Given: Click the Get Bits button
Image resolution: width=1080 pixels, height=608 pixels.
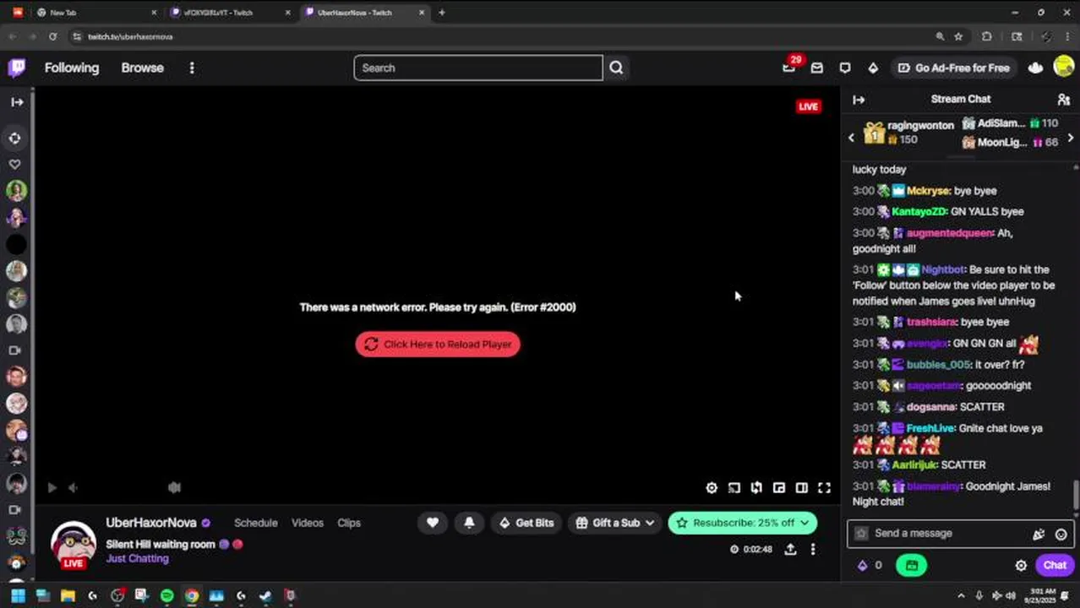Looking at the screenshot, I should coord(526,523).
